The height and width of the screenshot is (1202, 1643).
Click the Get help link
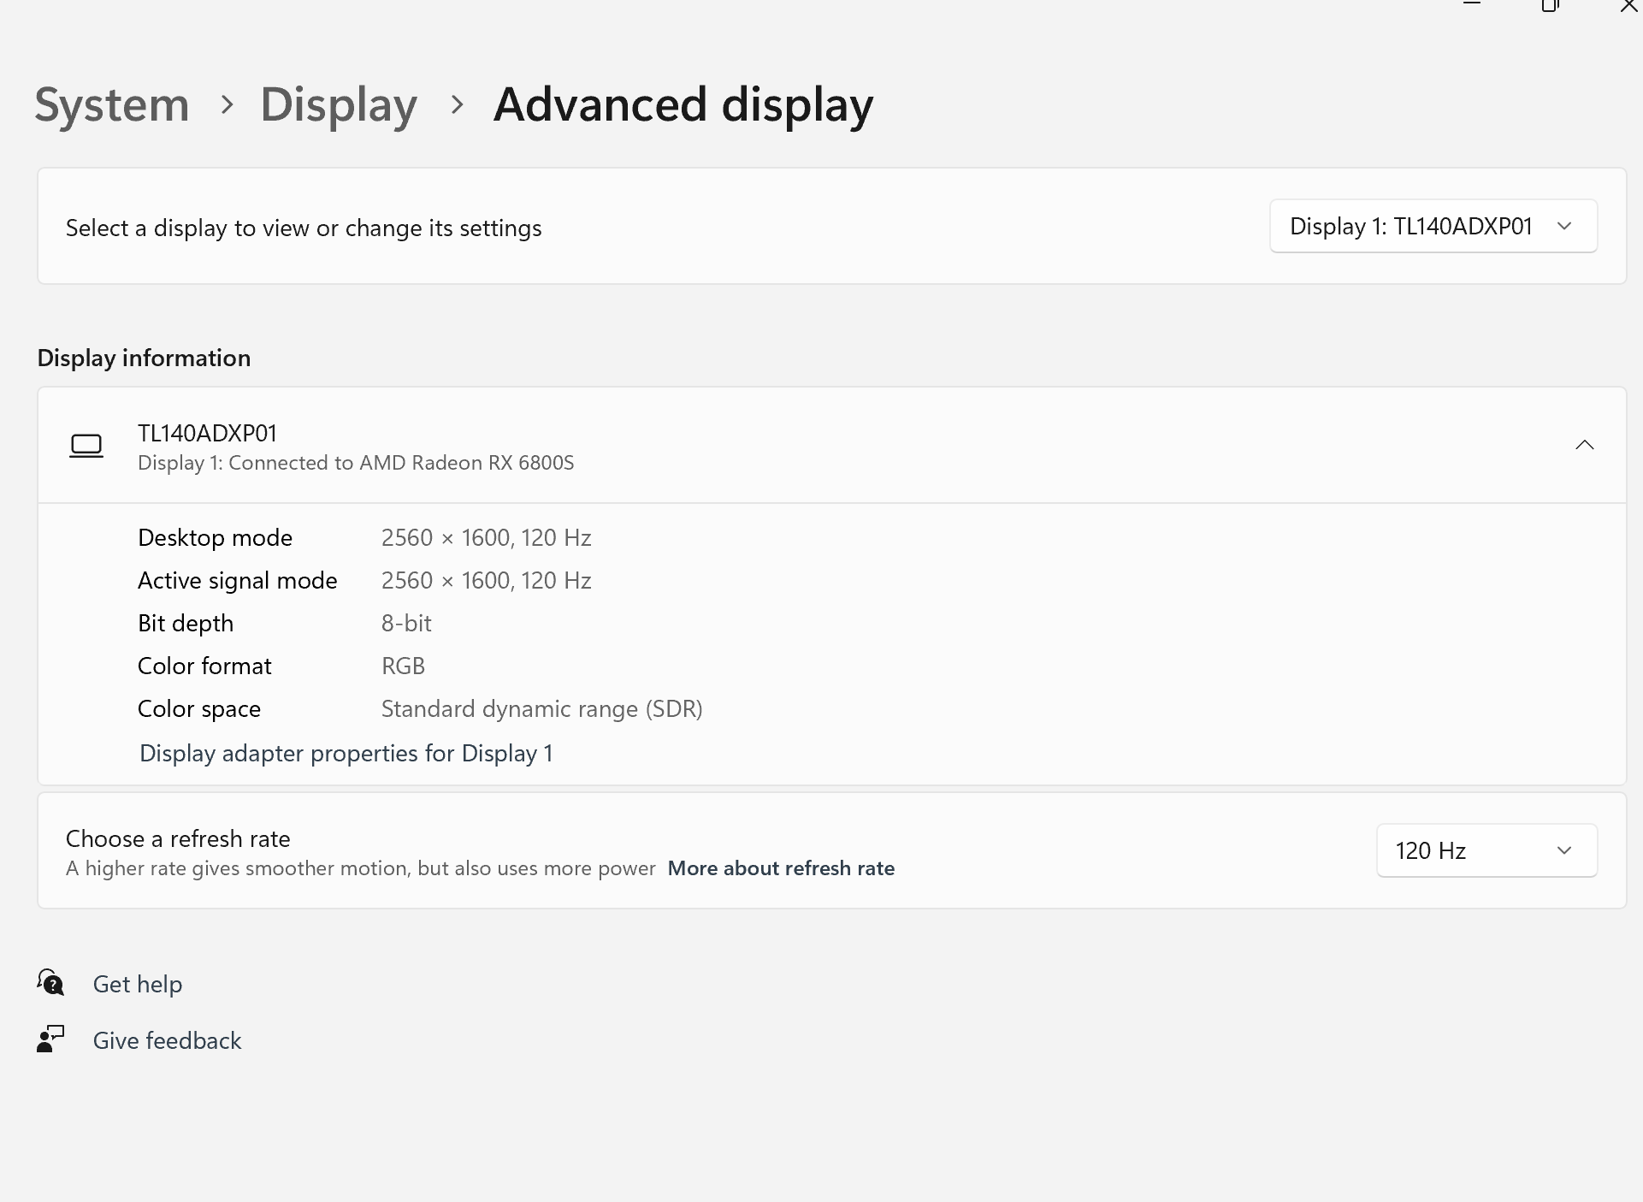tap(138, 984)
